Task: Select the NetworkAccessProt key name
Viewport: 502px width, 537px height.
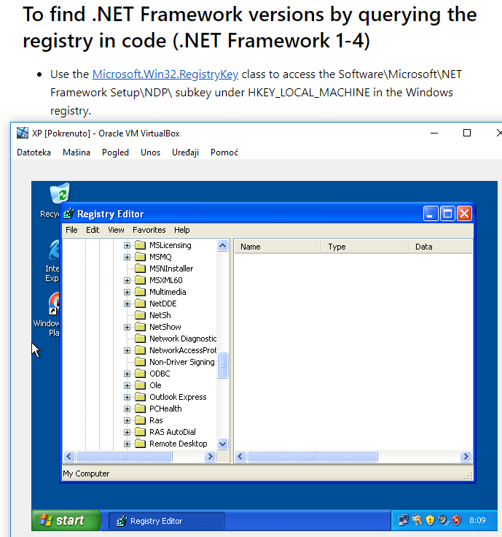Action: [183, 350]
